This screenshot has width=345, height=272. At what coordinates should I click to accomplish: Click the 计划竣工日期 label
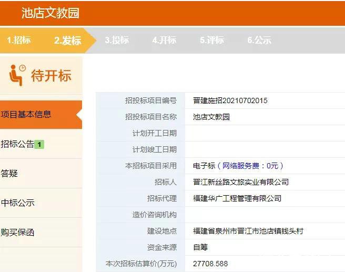pyautogui.click(x=155, y=149)
